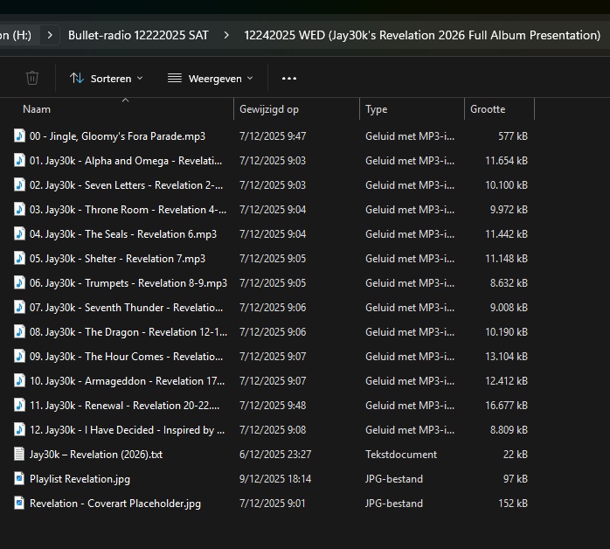The image size is (610, 549).
Task: Expand chevron after the (H:) drive breadcrumb
Action: (50, 36)
